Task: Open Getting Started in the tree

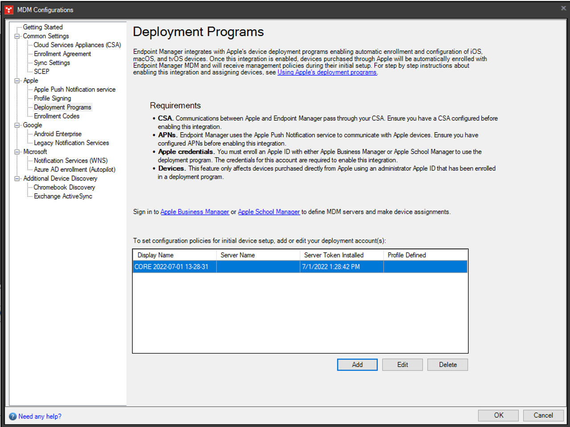Action: click(x=43, y=27)
